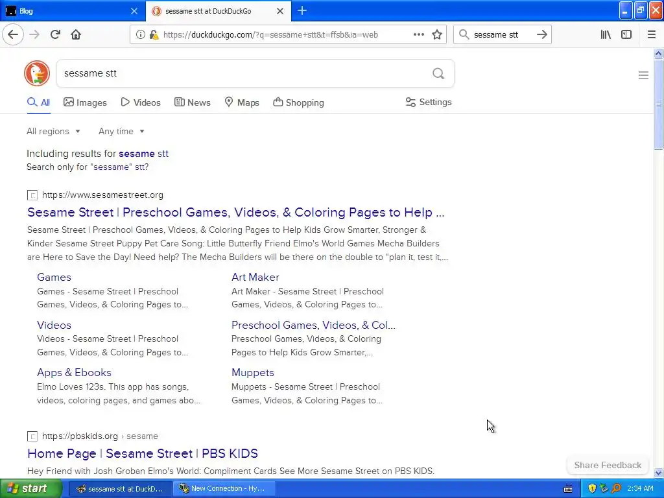Open the Art Maker sitelink
Screen dimensions: 664x498
click(x=255, y=278)
